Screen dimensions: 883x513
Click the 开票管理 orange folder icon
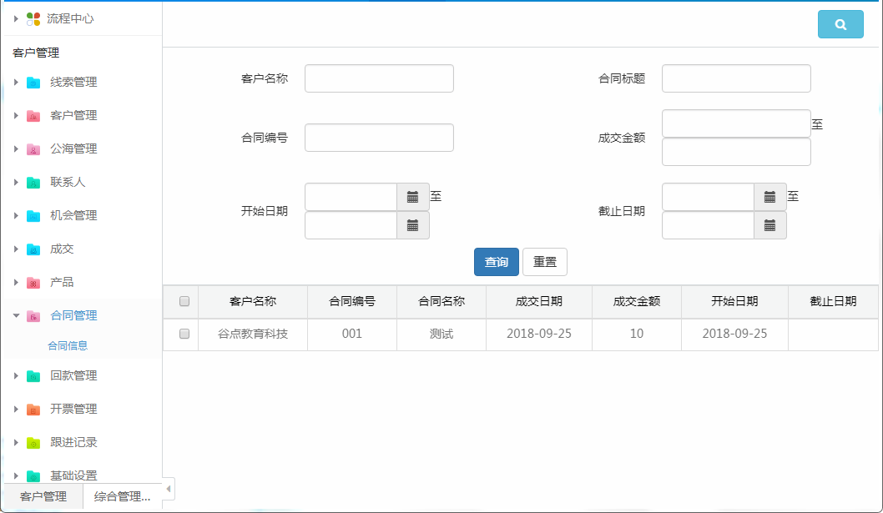point(33,409)
